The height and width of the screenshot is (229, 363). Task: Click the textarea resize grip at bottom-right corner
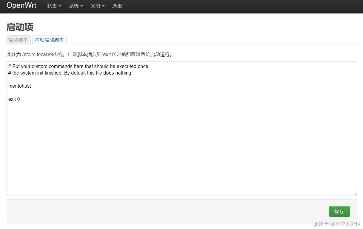pyautogui.click(x=355, y=193)
